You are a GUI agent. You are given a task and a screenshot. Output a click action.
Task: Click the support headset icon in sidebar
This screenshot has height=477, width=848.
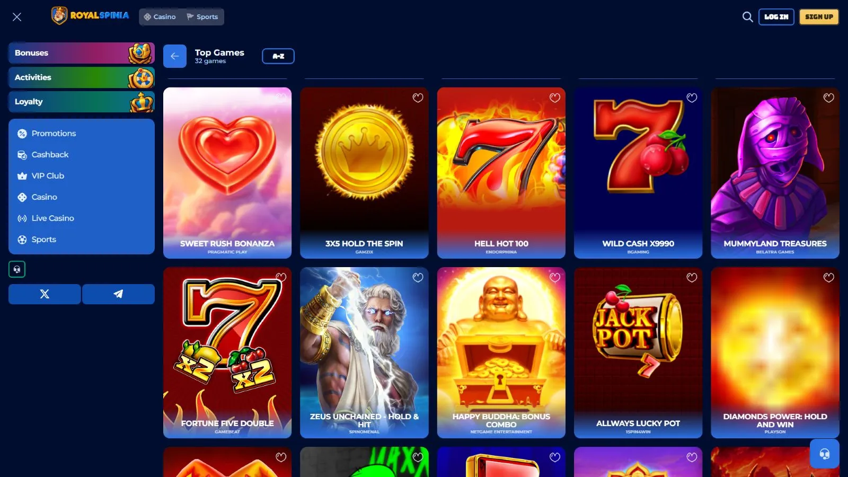[x=17, y=269]
